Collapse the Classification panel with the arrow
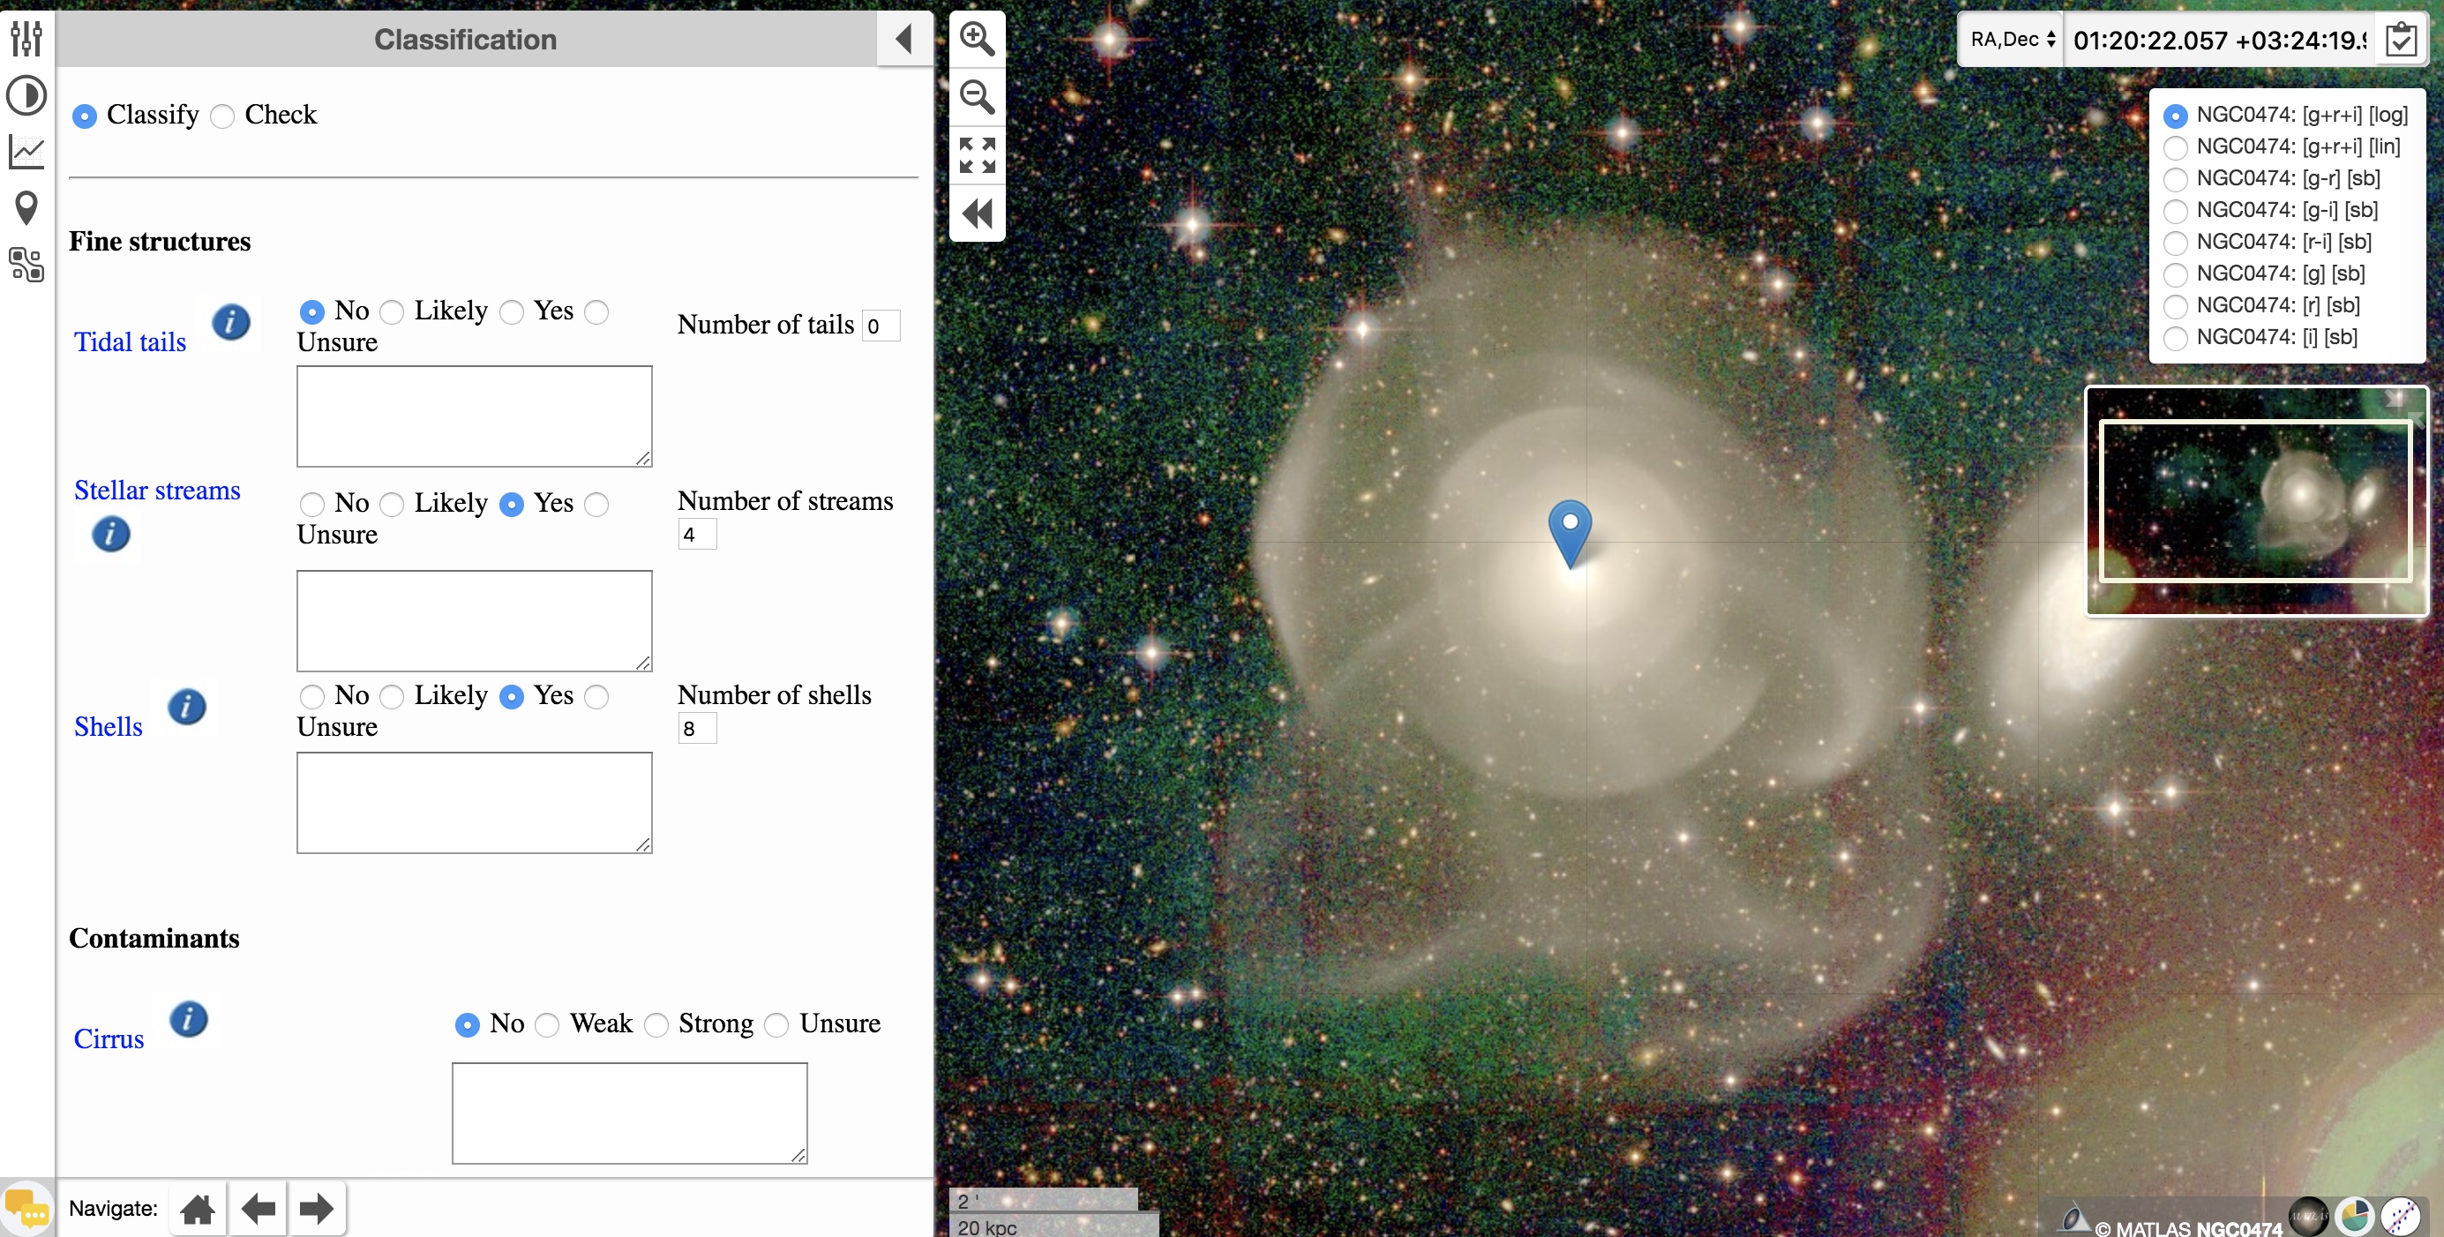This screenshot has width=2444, height=1237. [903, 39]
